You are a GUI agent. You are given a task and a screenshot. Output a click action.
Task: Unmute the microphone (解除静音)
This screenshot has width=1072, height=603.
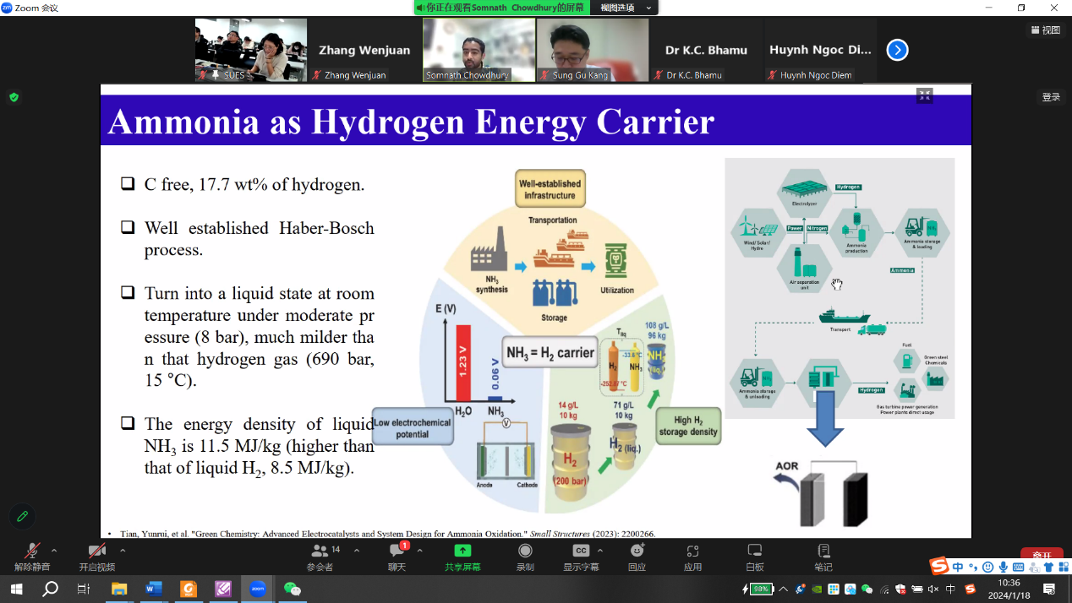click(32, 555)
